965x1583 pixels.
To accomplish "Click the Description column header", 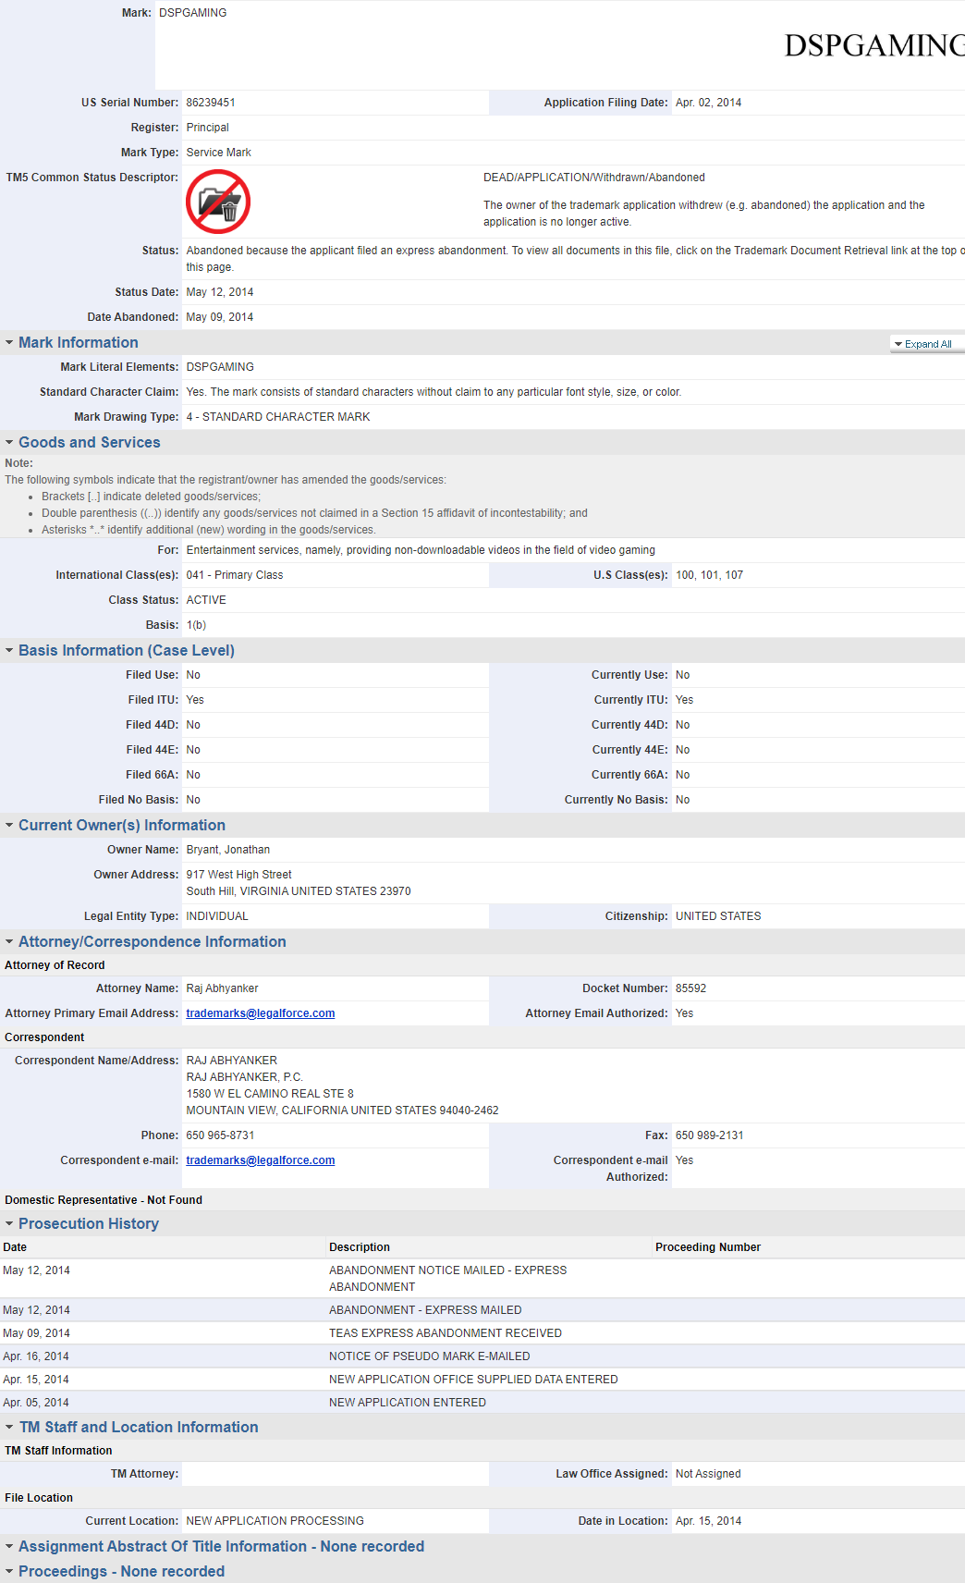I will coord(360,1247).
